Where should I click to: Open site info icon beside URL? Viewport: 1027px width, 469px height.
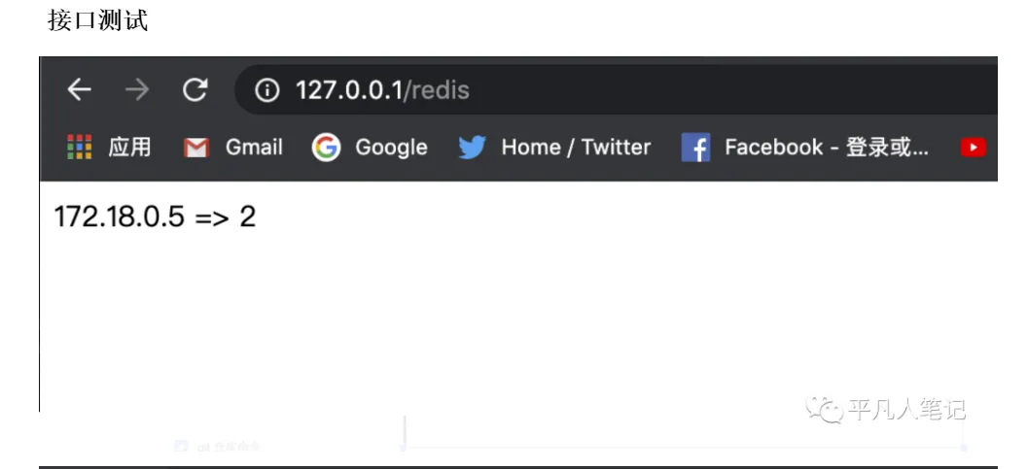point(266,91)
